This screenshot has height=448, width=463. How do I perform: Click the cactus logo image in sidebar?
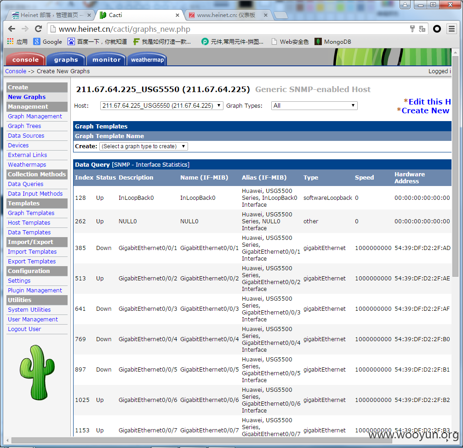[x=38, y=372]
